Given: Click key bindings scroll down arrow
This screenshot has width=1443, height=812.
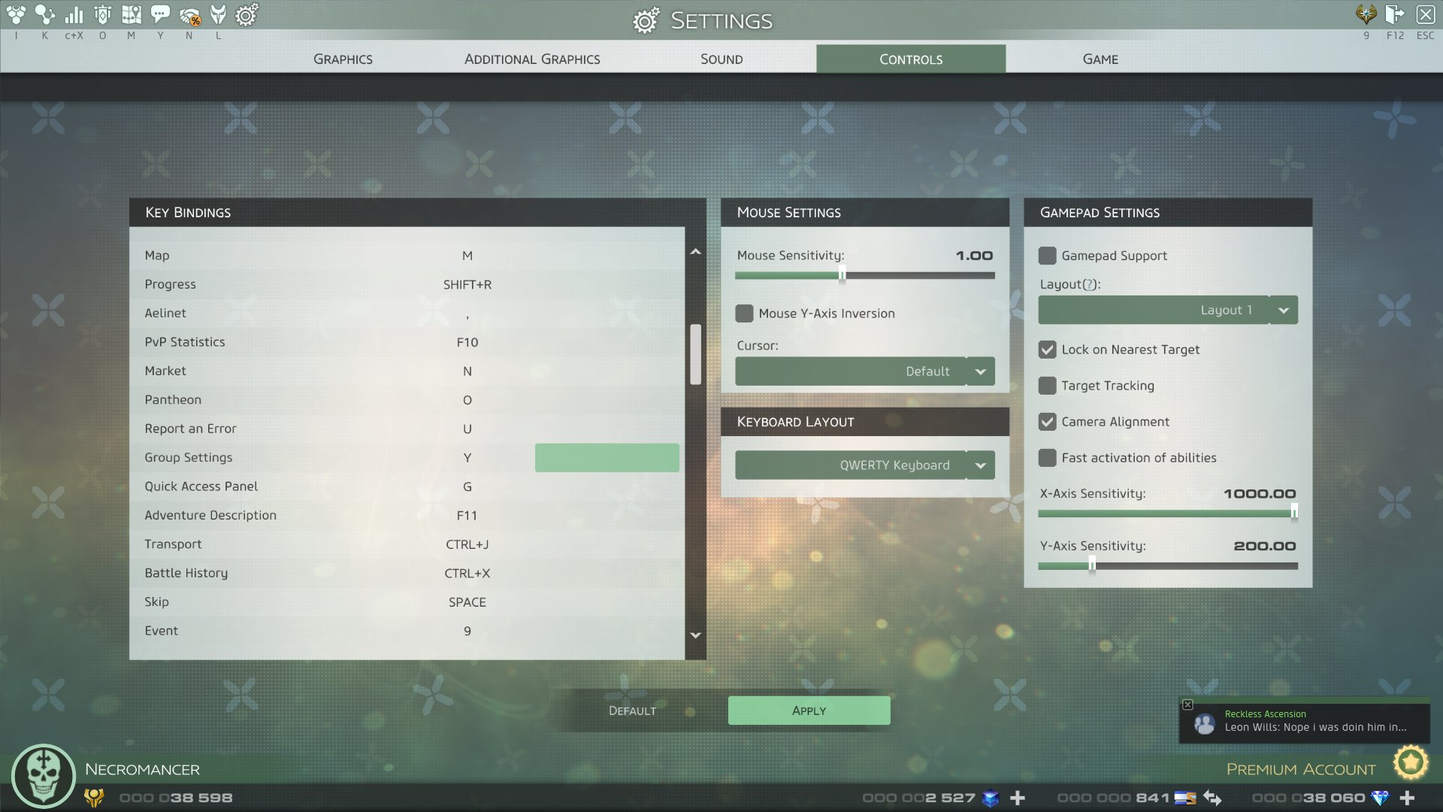Looking at the screenshot, I should pos(696,635).
